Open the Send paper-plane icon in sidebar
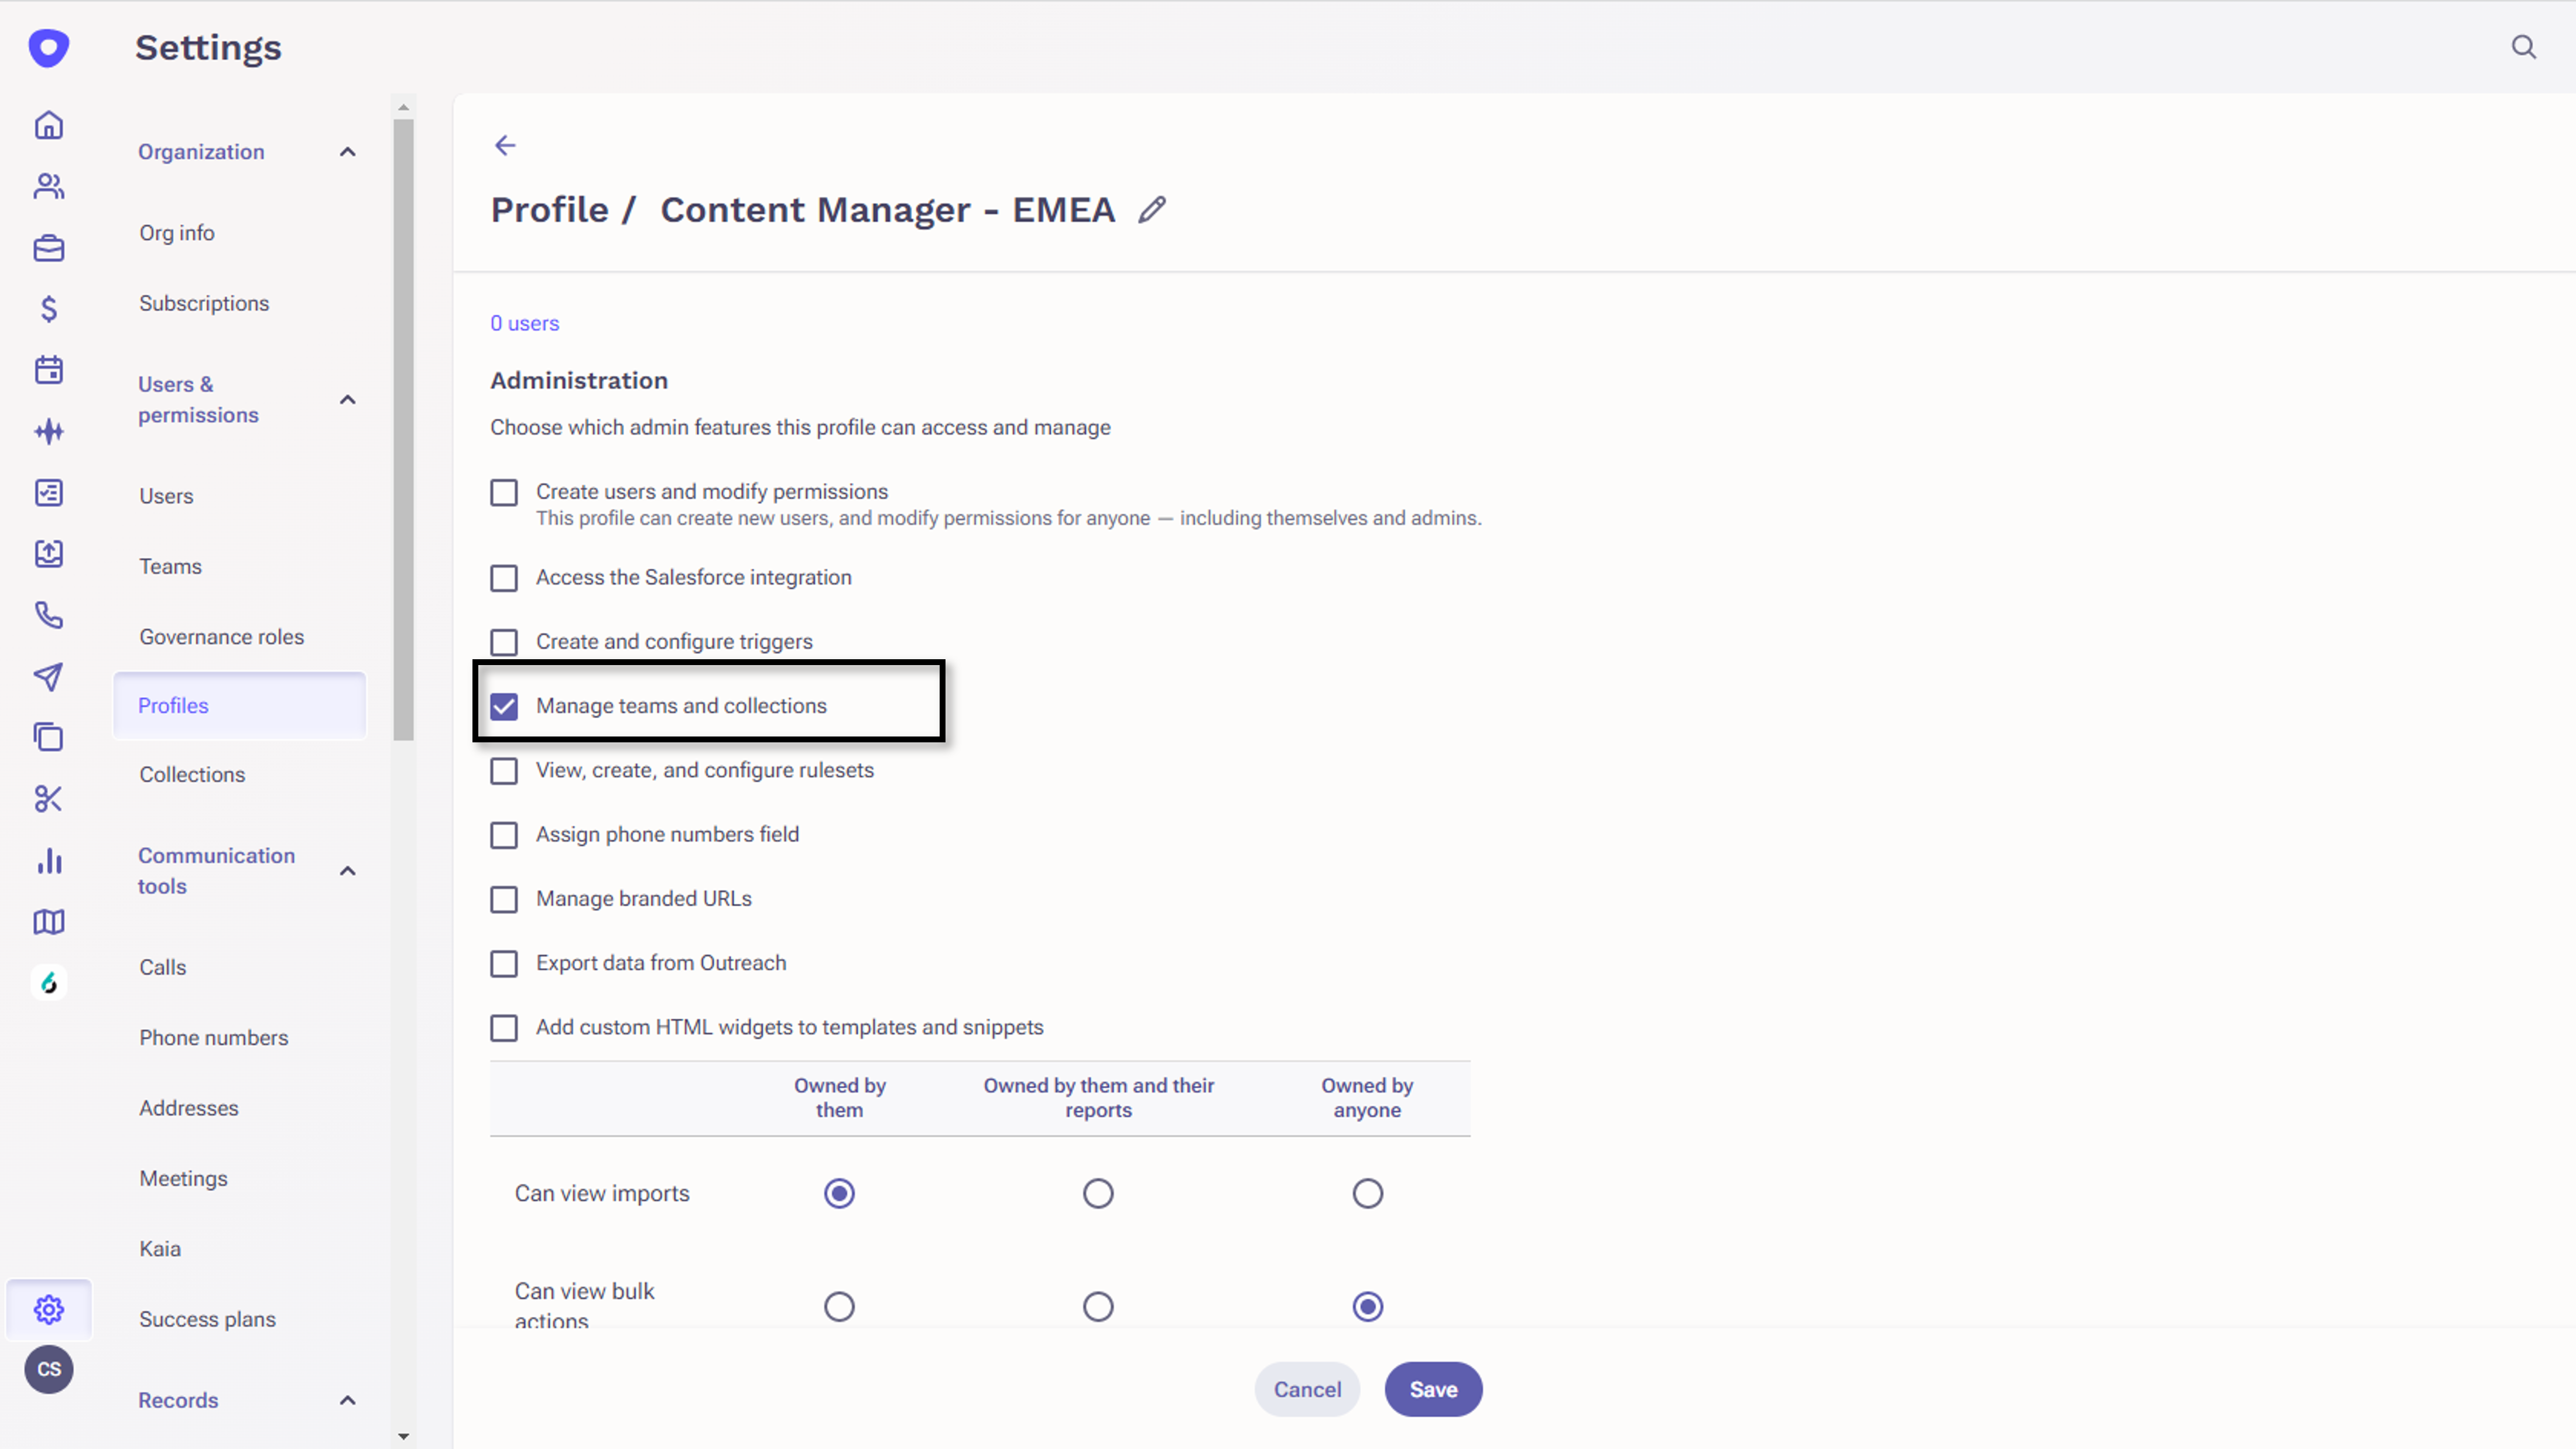This screenshot has height=1449, width=2576. (x=49, y=678)
